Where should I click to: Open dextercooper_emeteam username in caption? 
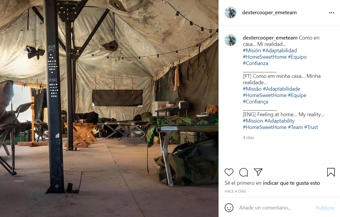tap(270, 38)
